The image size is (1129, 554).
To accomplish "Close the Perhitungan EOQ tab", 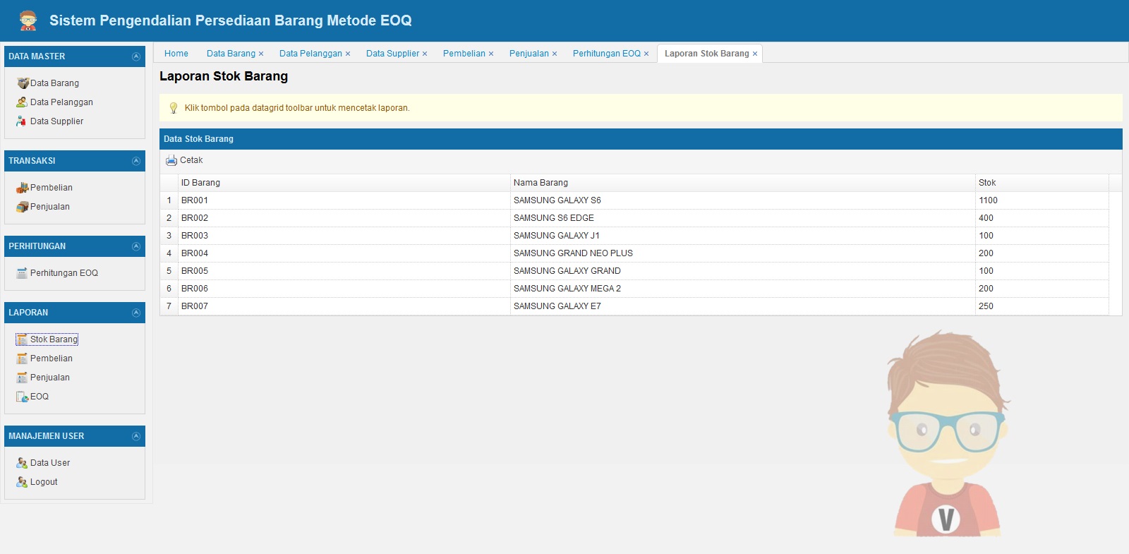I will tap(646, 54).
